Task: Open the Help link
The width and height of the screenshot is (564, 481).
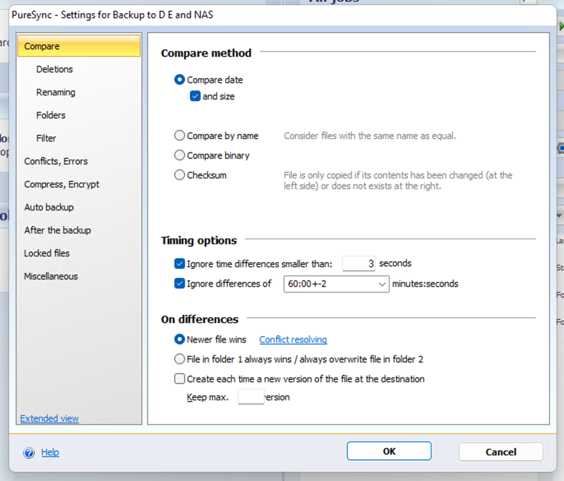Action: pyautogui.click(x=50, y=452)
